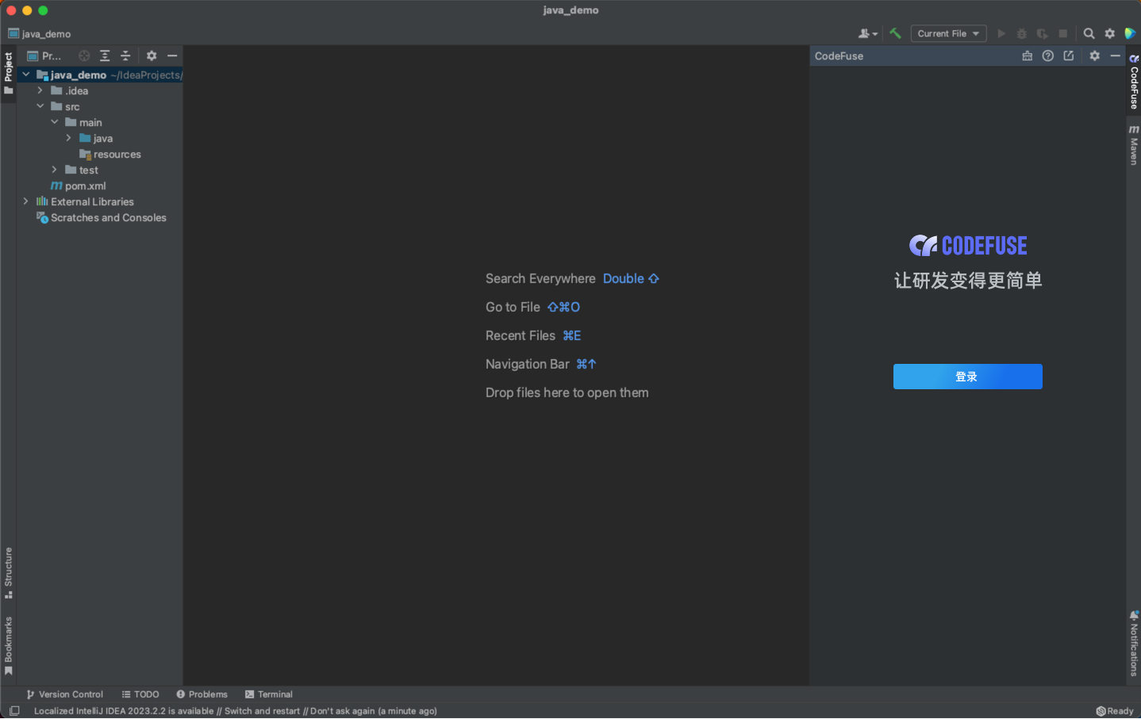Toggle the CodeFuse right side tab
The width and height of the screenshot is (1141, 719).
pyautogui.click(x=1134, y=82)
